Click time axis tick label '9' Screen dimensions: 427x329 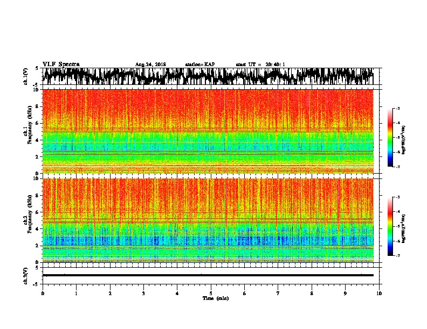pos(345,294)
